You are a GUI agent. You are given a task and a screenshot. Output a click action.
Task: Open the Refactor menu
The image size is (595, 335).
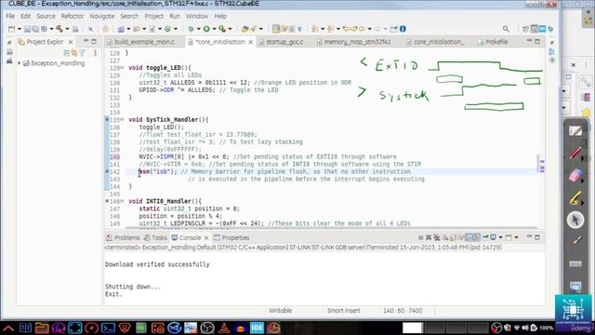point(73,16)
